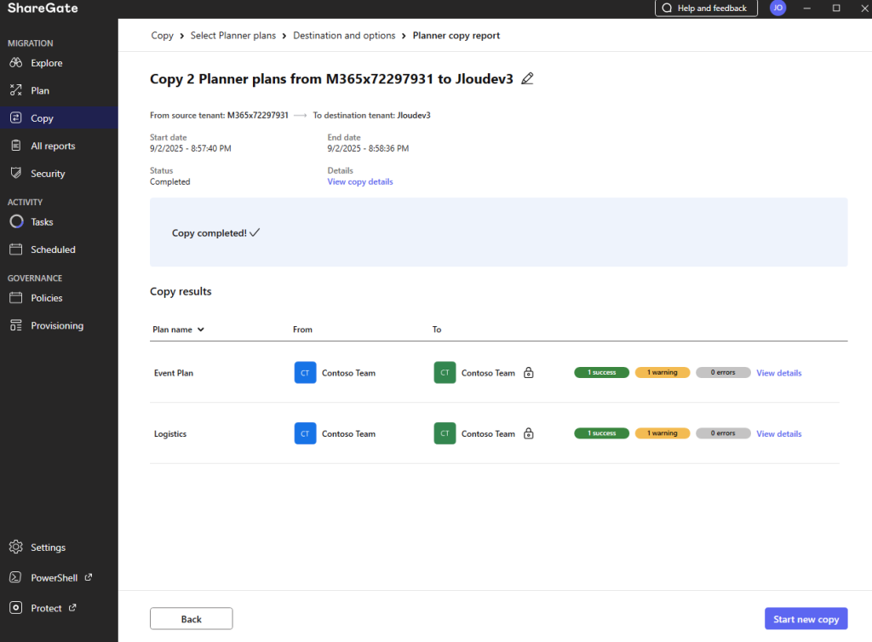
Task: Click the Plan sidebar icon
Action: (x=15, y=90)
